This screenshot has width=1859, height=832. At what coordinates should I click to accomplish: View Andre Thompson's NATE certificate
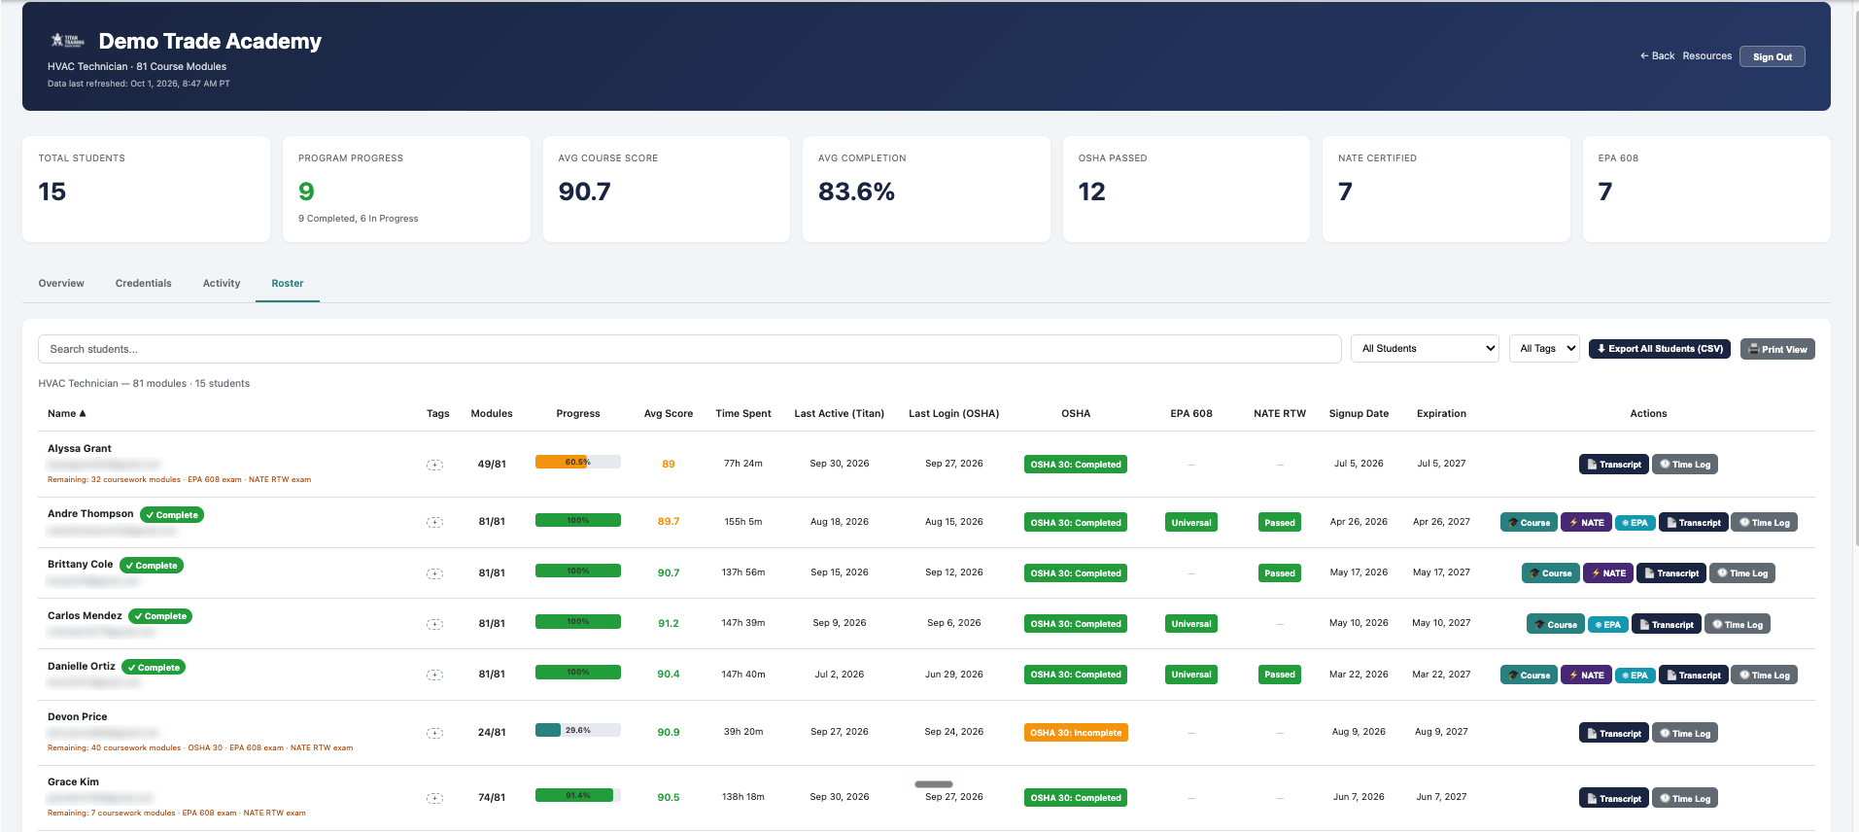tap(1586, 522)
